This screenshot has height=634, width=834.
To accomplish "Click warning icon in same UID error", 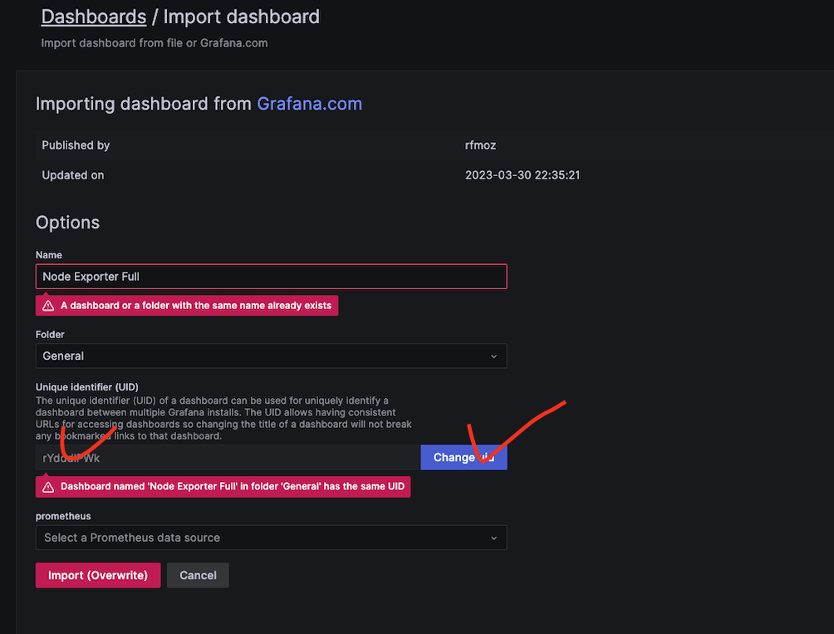I will tap(48, 487).
